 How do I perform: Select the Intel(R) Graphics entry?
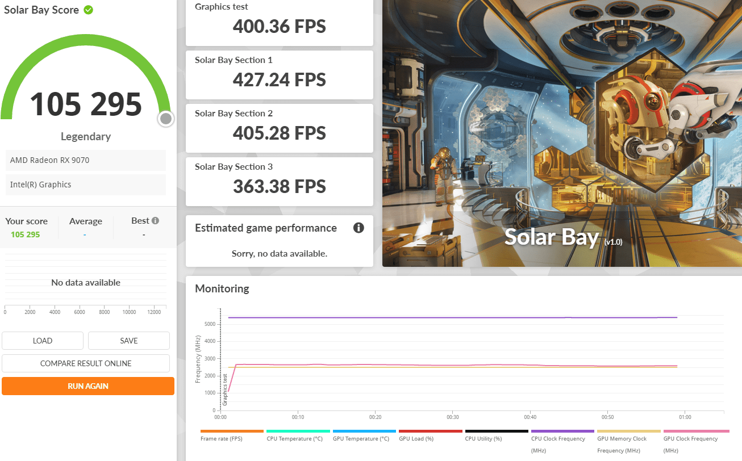(x=86, y=185)
